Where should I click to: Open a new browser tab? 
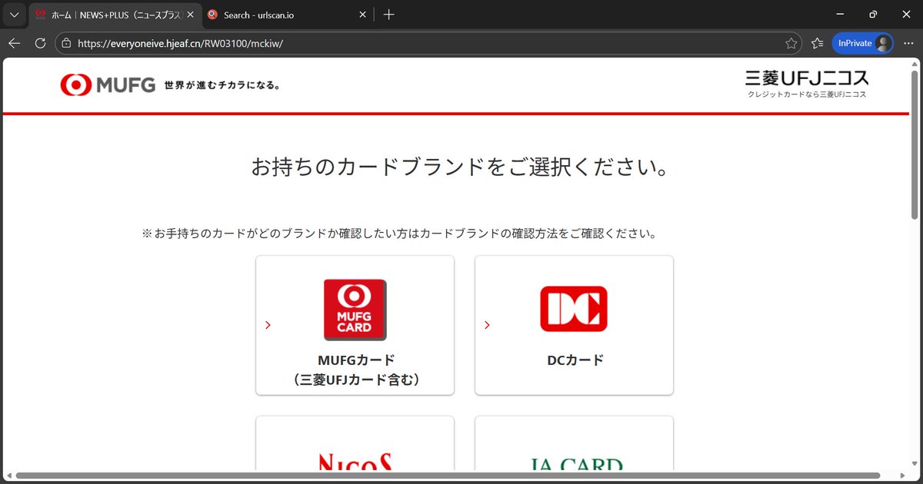pos(389,15)
